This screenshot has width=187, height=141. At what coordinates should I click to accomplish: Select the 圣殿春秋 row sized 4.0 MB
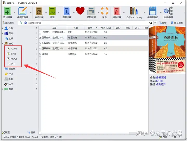(94, 48)
